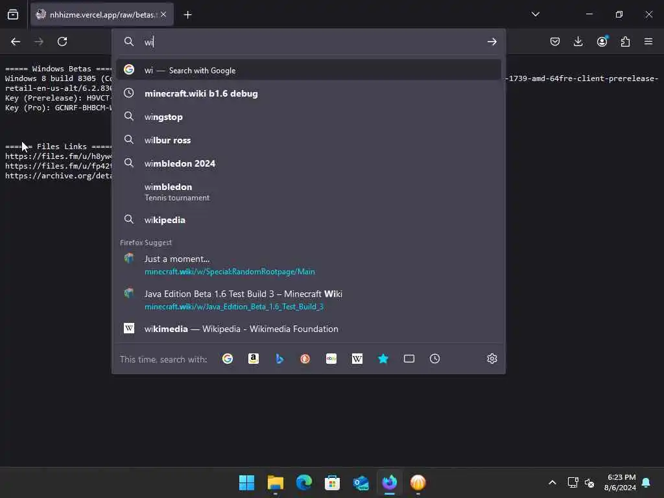Reload the current page
The width and height of the screenshot is (664, 498).
(x=62, y=41)
